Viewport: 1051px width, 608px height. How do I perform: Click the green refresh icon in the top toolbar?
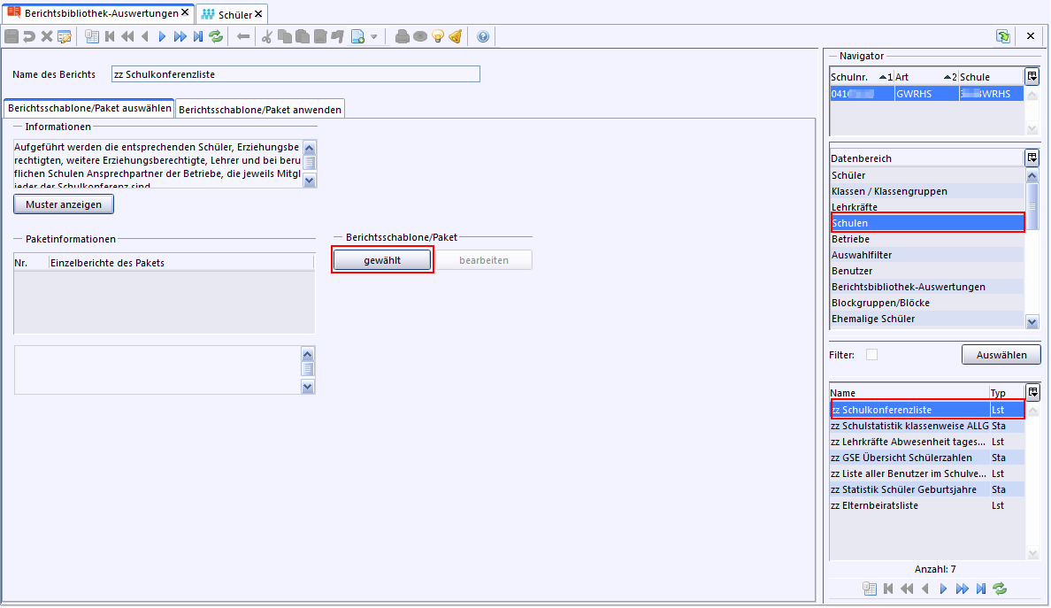(216, 36)
